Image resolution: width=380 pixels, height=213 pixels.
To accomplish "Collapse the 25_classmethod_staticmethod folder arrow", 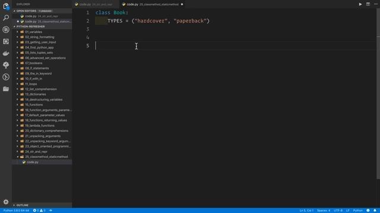I will pos(17,157).
